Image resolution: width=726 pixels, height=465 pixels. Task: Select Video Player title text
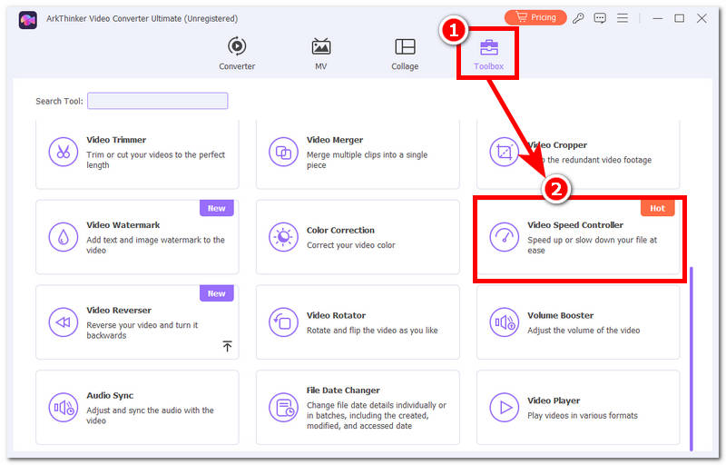pyautogui.click(x=554, y=401)
